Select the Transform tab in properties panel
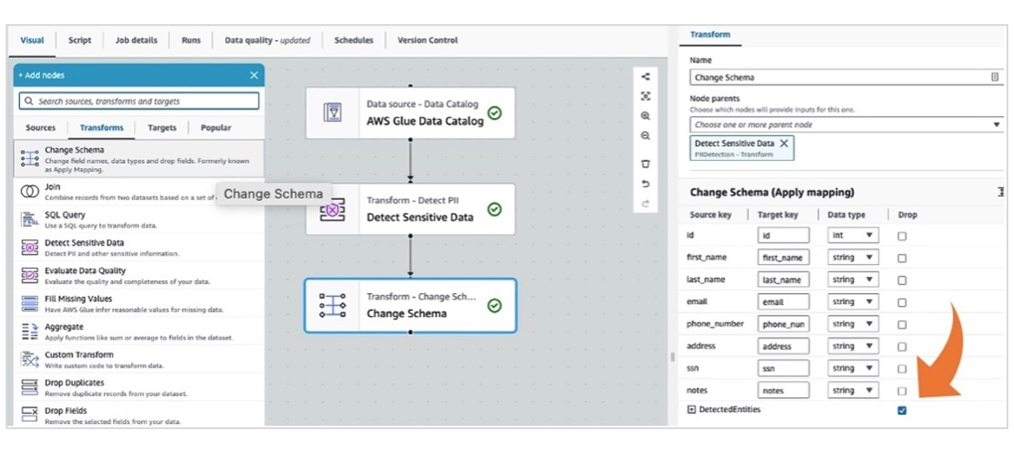This screenshot has height=450, width=1014. [710, 34]
